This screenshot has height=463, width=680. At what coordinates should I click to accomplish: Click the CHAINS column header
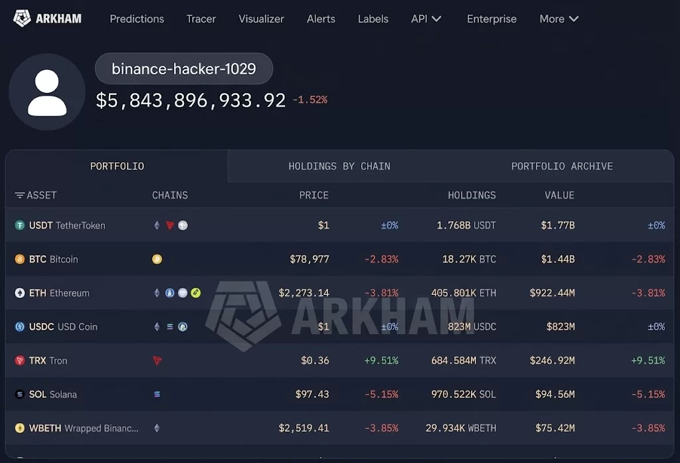pyautogui.click(x=170, y=195)
